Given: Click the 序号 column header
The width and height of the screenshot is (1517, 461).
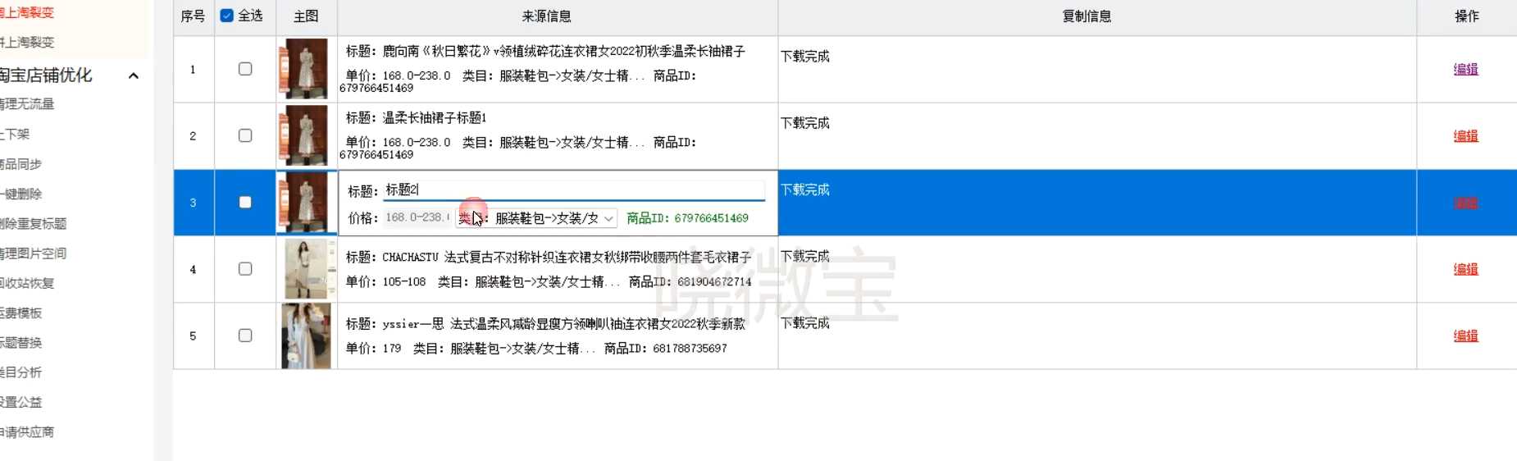Looking at the screenshot, I should tap(193, 16).
